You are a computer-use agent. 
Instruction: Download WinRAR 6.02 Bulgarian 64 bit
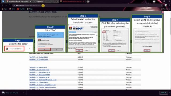point(39,77)
